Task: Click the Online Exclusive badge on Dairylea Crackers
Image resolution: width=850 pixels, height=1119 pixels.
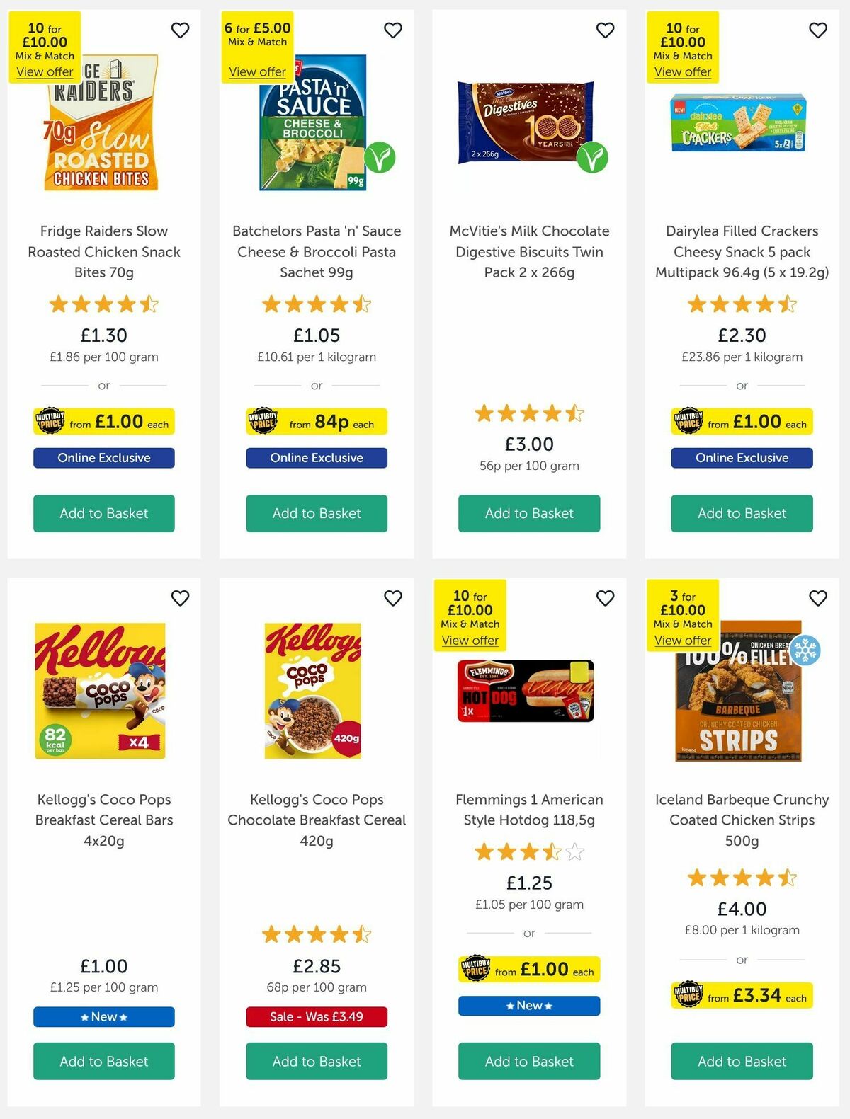Action: pos(741,458)
